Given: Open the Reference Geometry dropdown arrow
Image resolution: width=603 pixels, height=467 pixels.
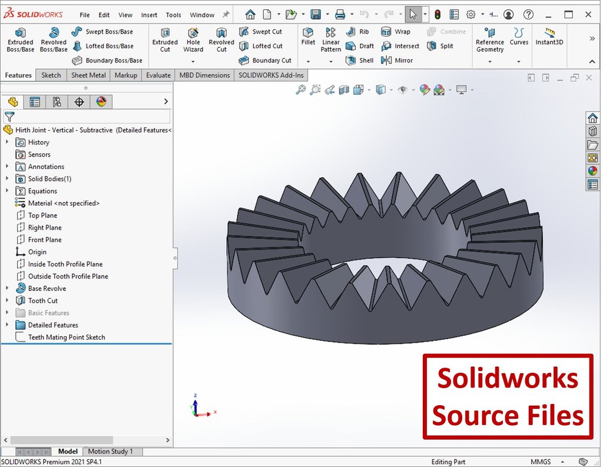Looking at the screenshot, I should (489, 61).
